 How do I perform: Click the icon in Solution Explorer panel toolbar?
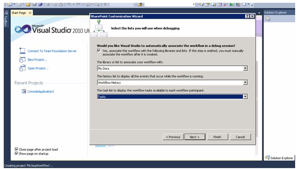[x=268, y=19]
